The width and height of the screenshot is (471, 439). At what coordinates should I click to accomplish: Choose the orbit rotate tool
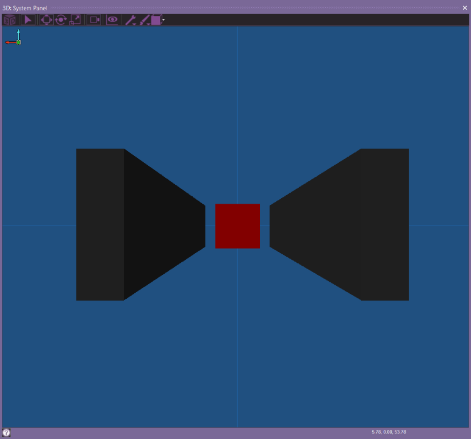click(x=60, y=20)
